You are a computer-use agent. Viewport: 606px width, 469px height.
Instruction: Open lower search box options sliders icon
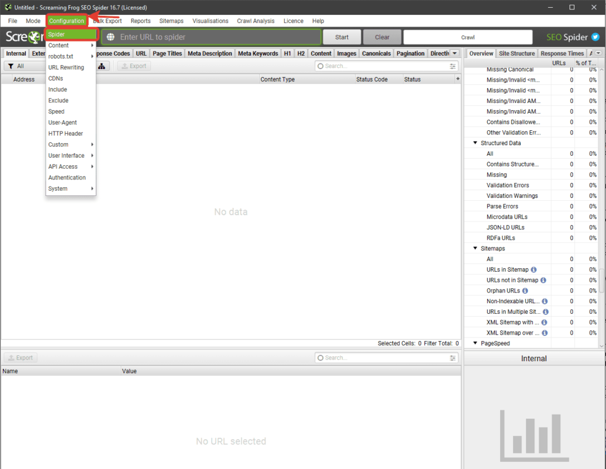[x=453, y=358]
